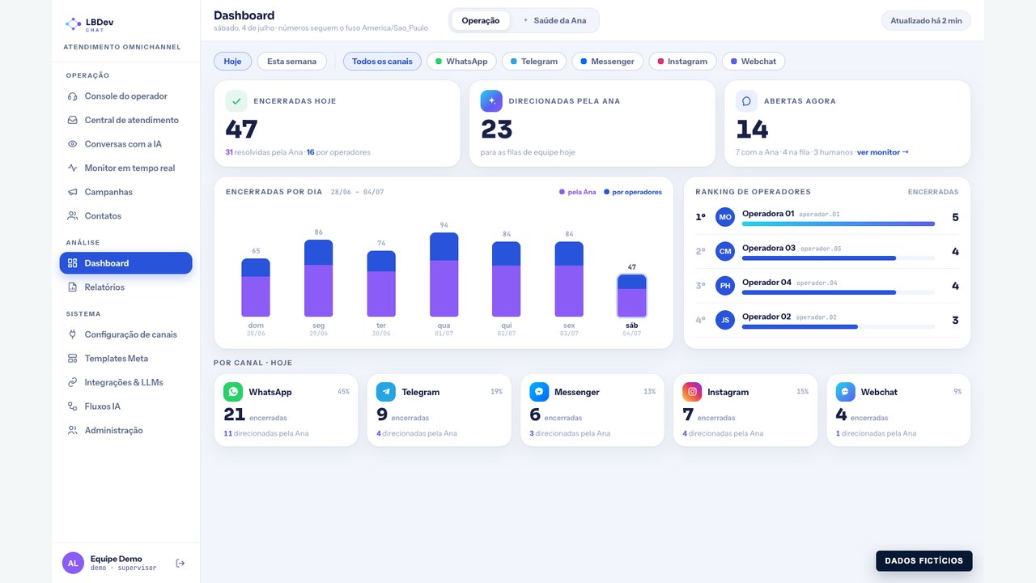Screen dimensions: 1036x583
Task: Click the Telegram channel card icon
Action: 386,392
